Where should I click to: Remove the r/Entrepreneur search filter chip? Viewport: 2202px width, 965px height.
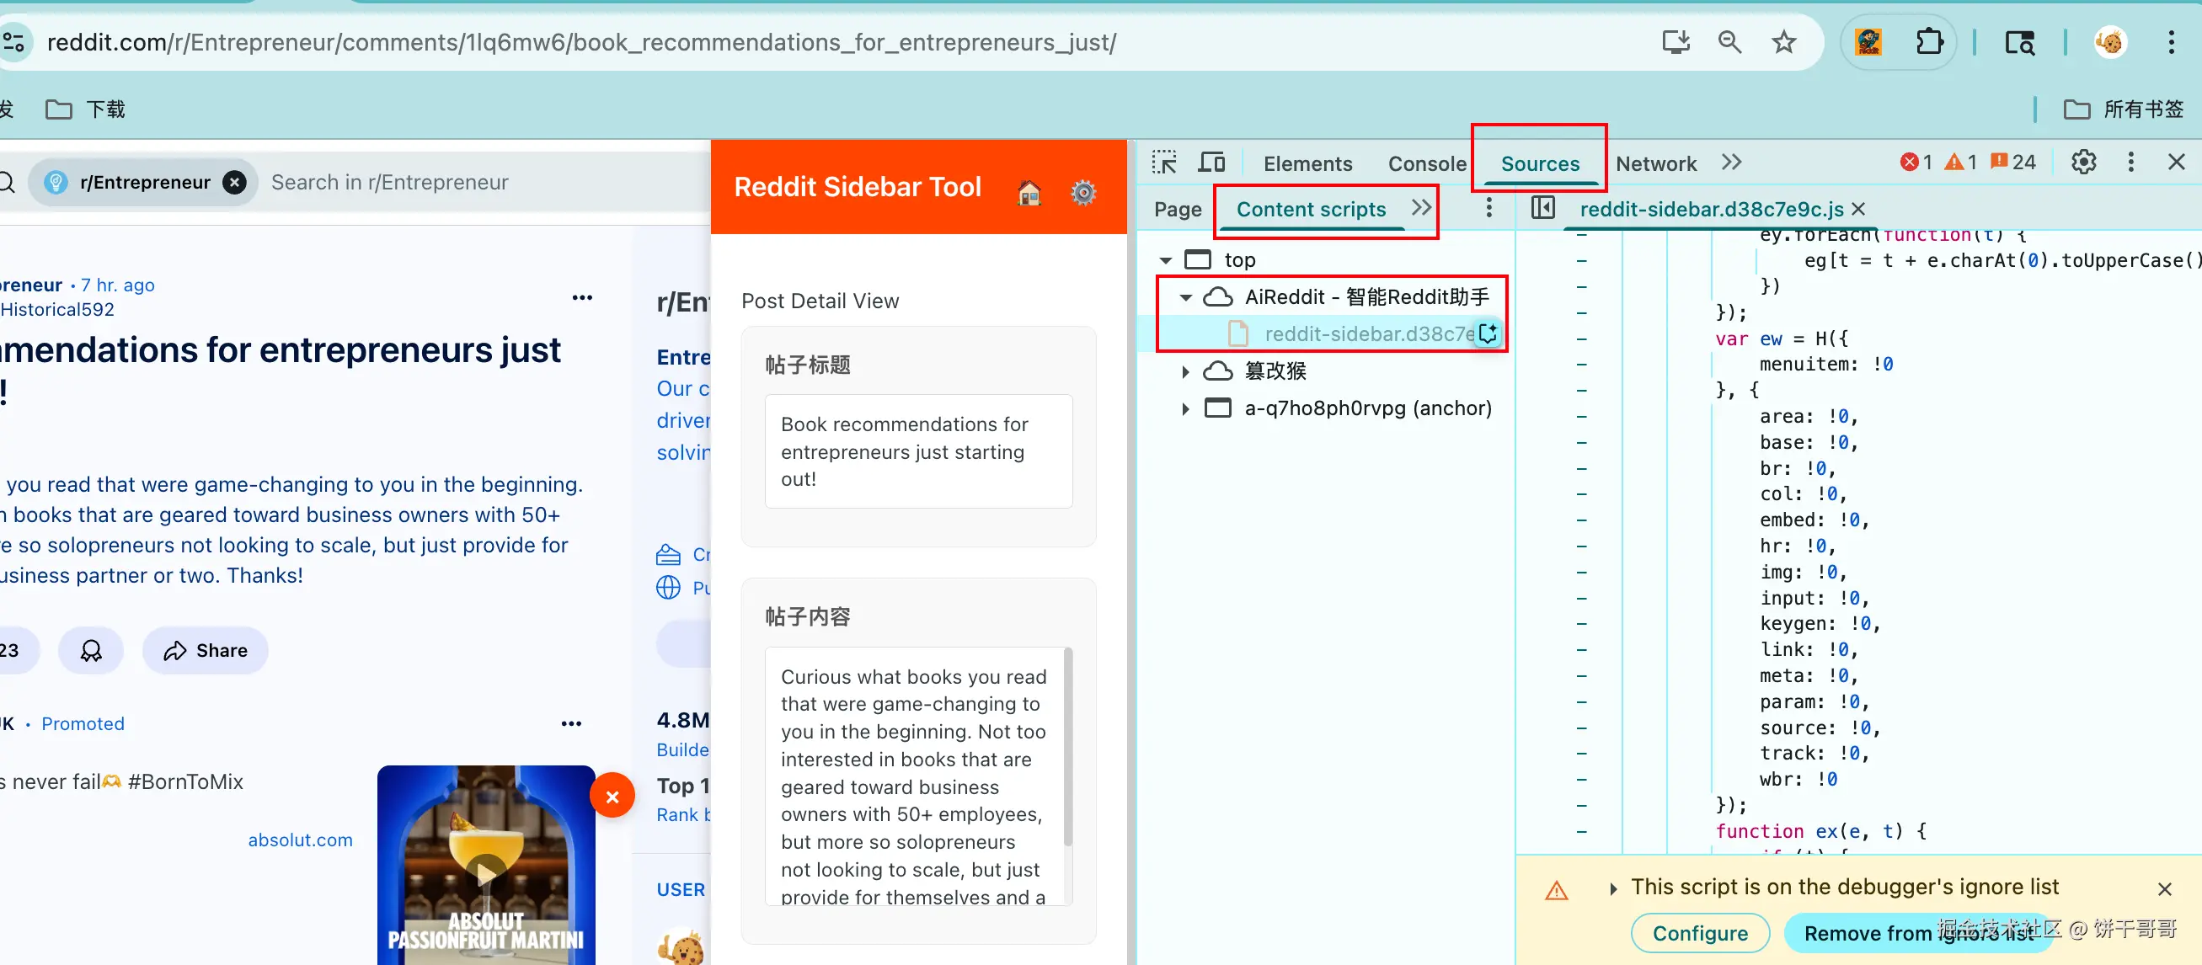235,182
